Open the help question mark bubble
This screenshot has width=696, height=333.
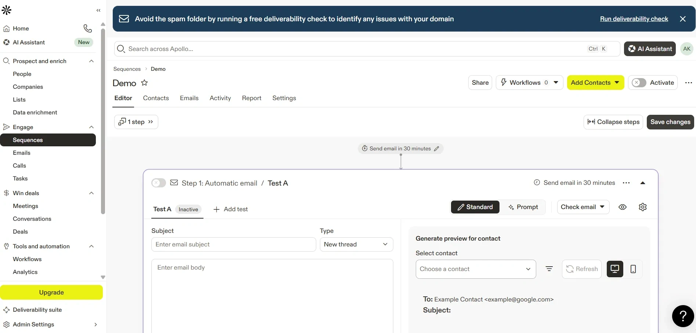[683, 316]
